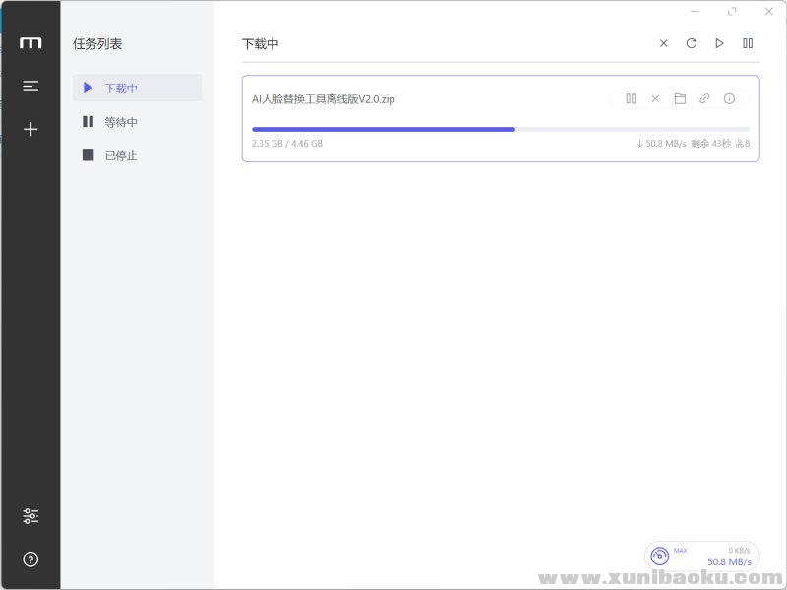This screenshot has height=590, width=787.
Task: Click the Motrix logo in the sidebar
Action: (30, 43)
